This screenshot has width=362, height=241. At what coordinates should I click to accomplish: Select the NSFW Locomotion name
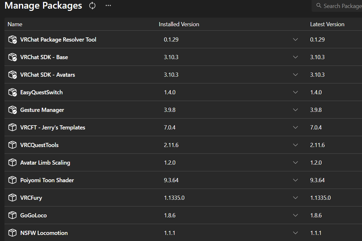tap(44, 233)
